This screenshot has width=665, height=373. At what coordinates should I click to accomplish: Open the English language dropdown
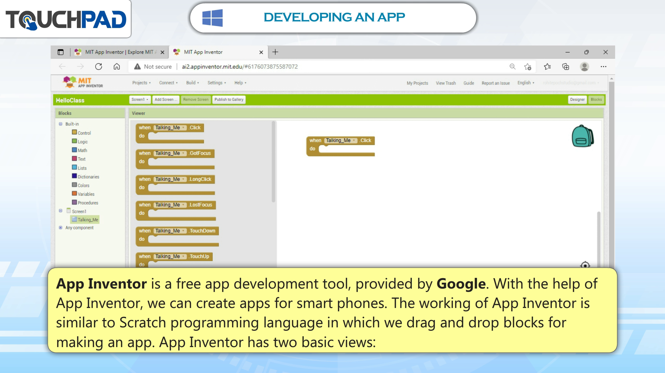click(526, 83)
